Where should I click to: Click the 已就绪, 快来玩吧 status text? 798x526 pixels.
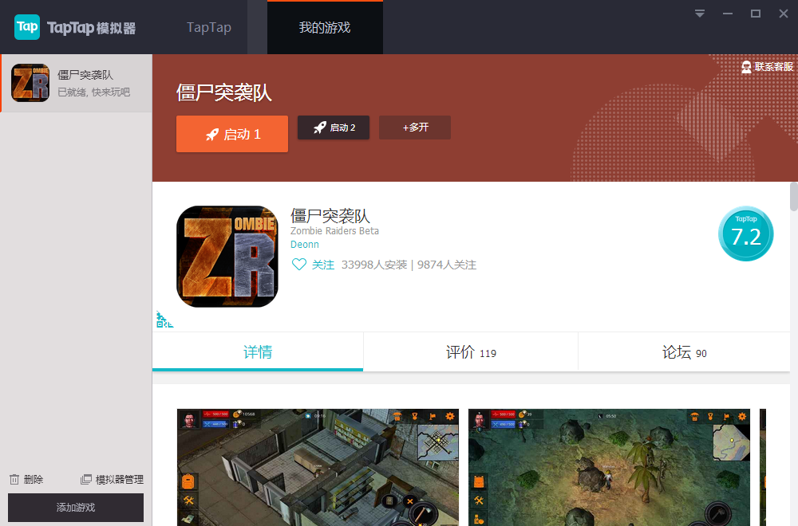click(x=93, y=92)
